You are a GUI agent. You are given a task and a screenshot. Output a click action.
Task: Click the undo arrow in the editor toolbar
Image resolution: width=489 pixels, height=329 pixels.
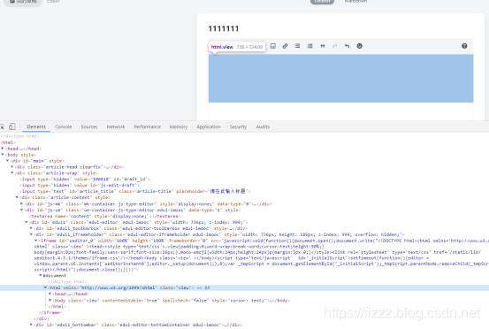click(348, 46)
